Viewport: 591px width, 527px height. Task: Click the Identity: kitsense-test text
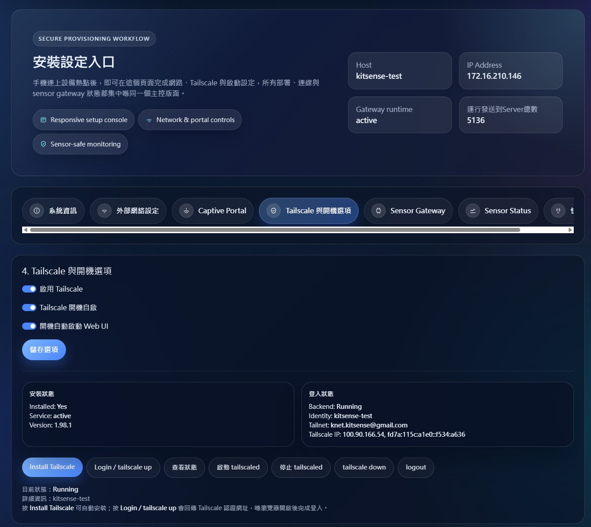[x=340, y=416]
